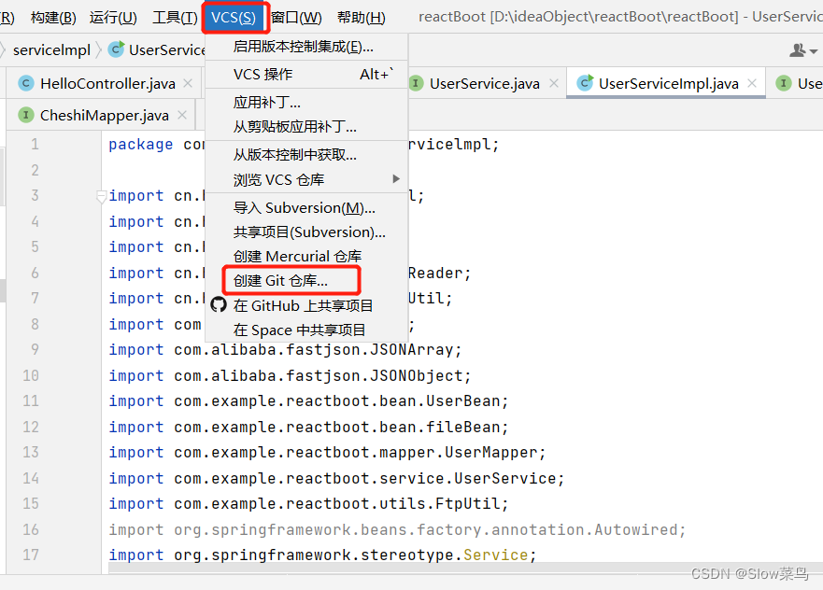Choose 创建 Mercurial 仓库 entry
The height and width of the screenshot is (590, 823).
306,257
